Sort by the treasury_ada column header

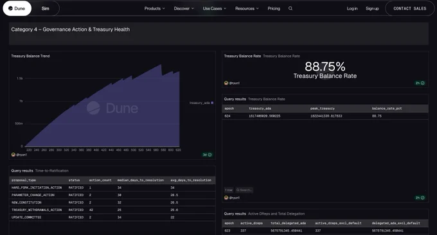click(260, 109)
